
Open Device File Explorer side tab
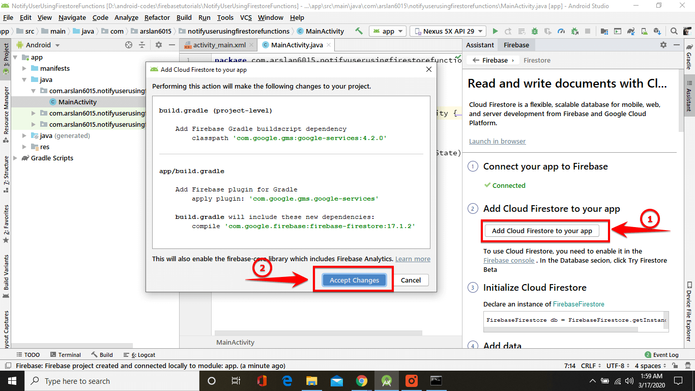tap(689, 311)
